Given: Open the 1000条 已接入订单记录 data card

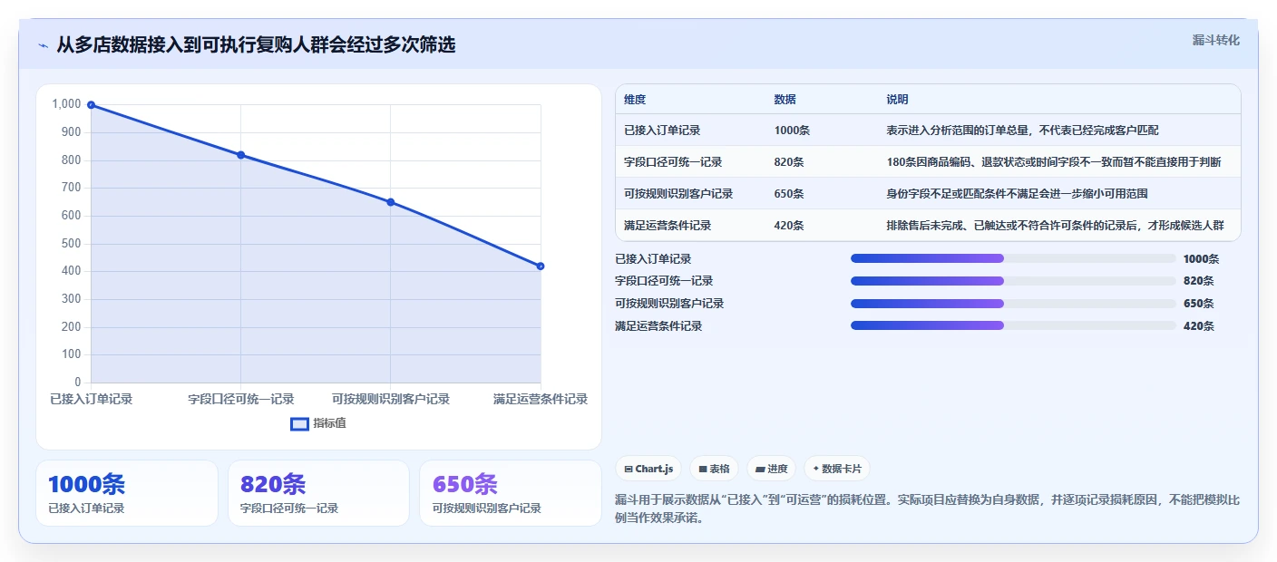Looking at the screenshot, I should pos(127,493).
